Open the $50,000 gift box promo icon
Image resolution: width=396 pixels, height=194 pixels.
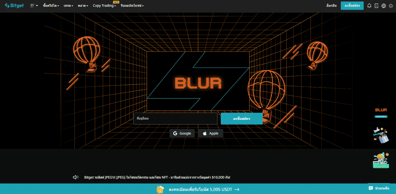click(381, 135)
